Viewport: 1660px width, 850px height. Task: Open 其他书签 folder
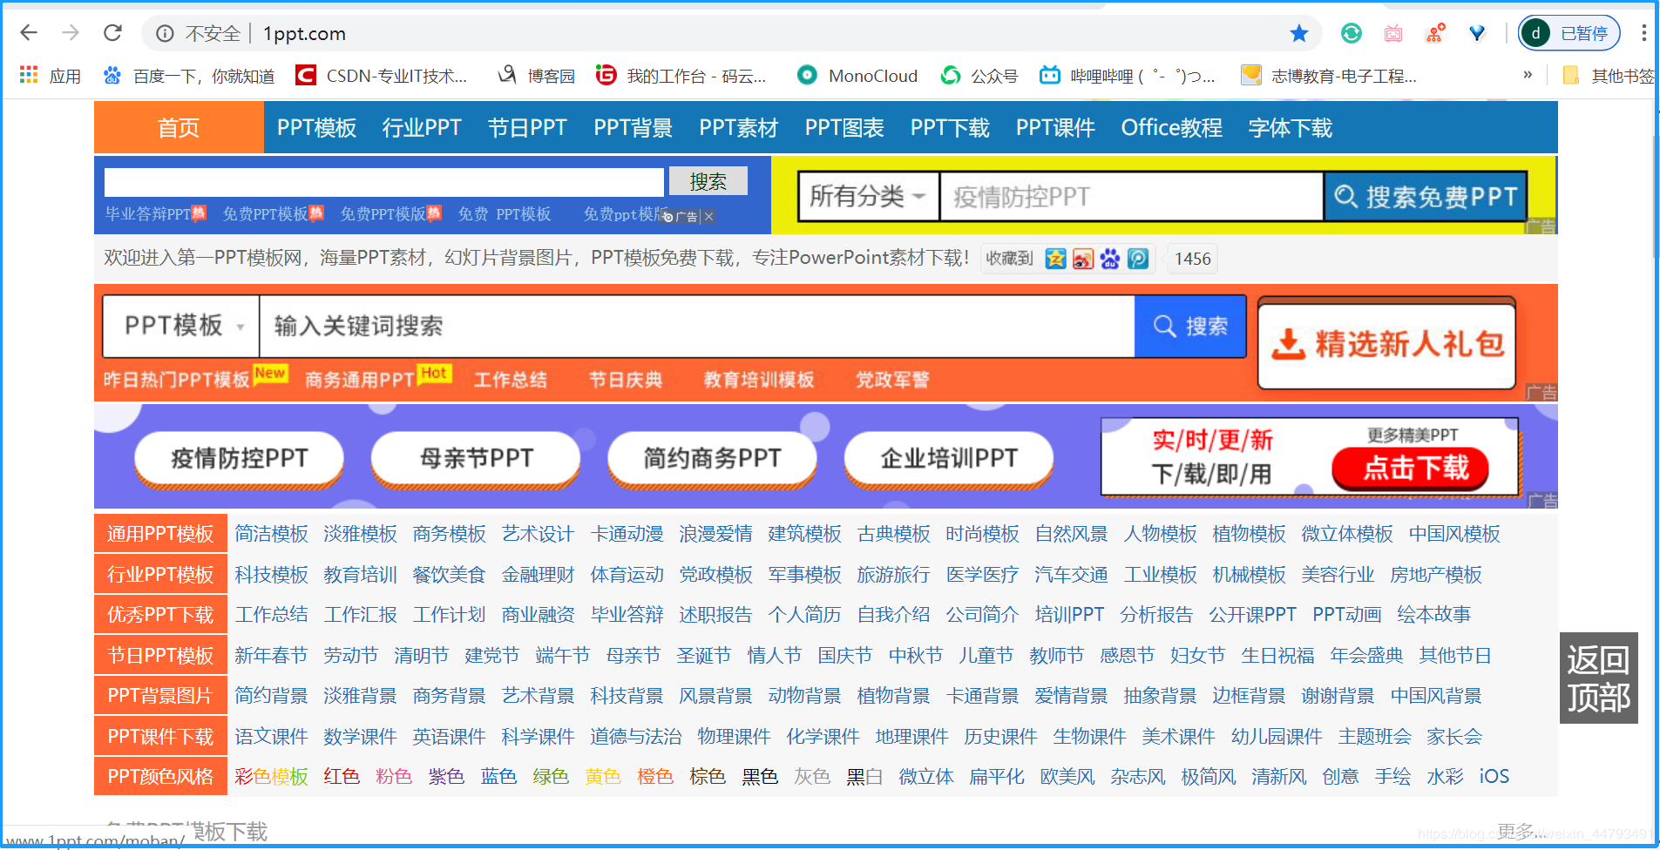1609,76
